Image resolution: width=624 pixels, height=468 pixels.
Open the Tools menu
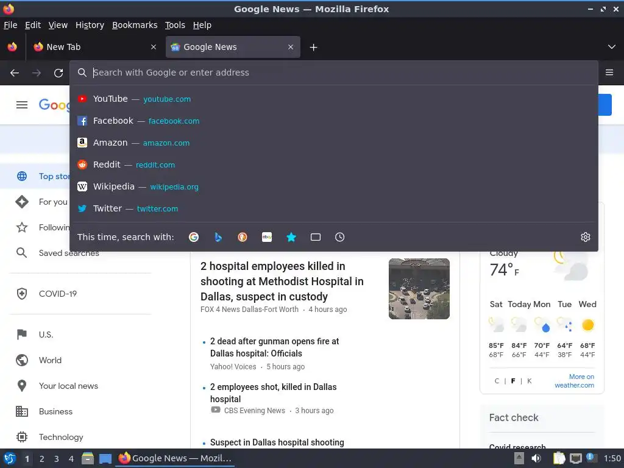click(x=175, y=25)
